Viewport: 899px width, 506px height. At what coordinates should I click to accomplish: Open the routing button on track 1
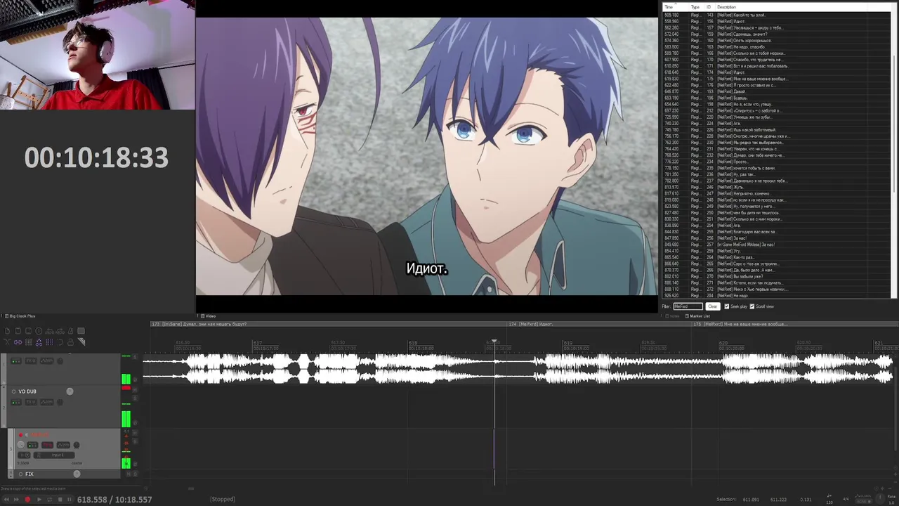16,361
